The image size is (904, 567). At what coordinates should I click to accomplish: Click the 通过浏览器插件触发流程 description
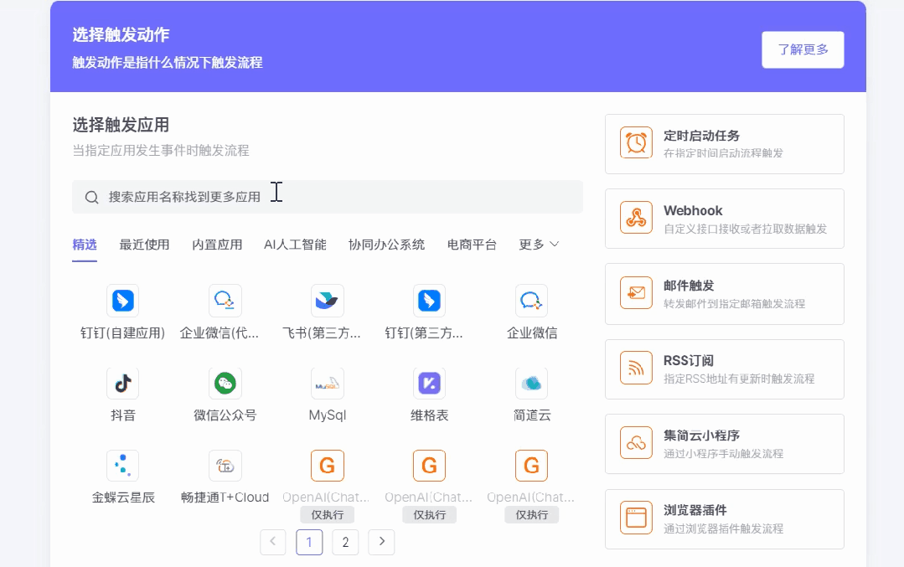tap(723, 528)
